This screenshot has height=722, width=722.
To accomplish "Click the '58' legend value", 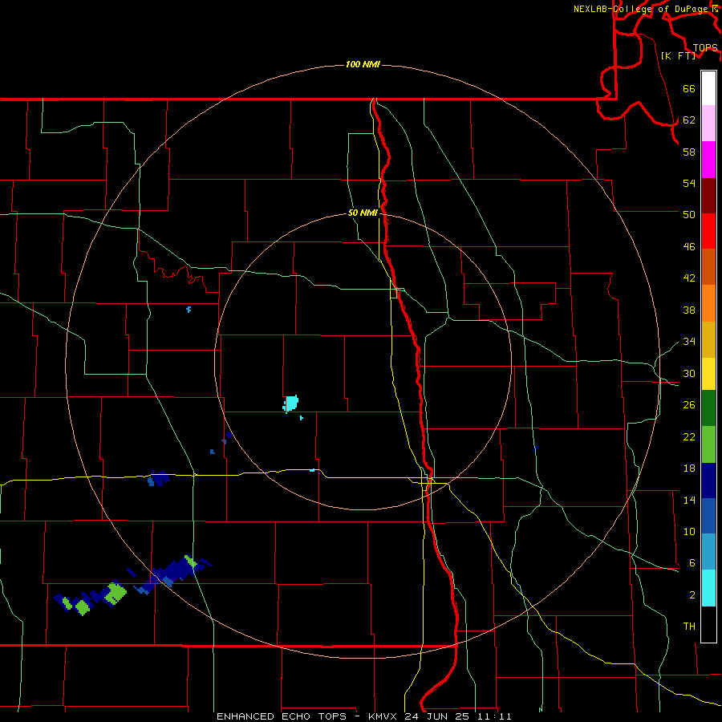I will coord(689,152).
